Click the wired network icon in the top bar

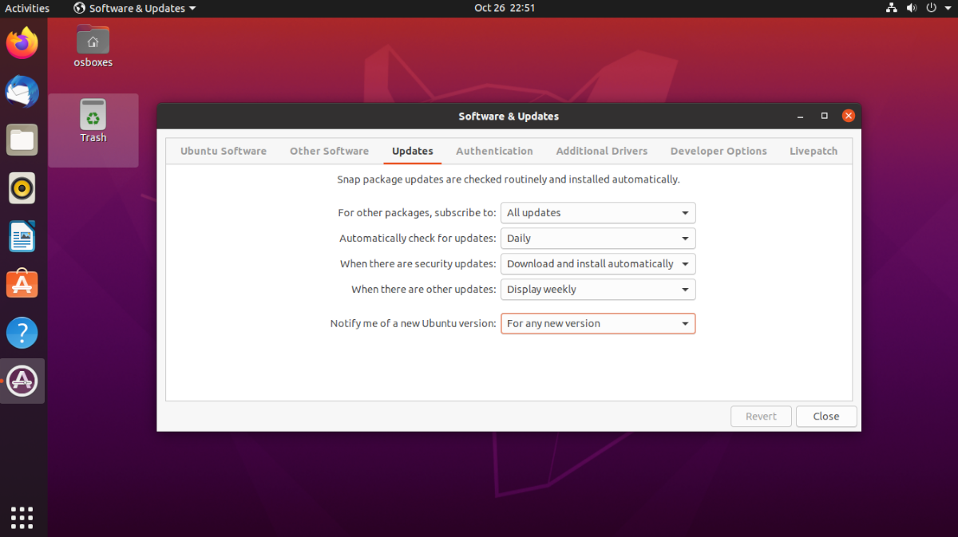(x=891, y=8)
